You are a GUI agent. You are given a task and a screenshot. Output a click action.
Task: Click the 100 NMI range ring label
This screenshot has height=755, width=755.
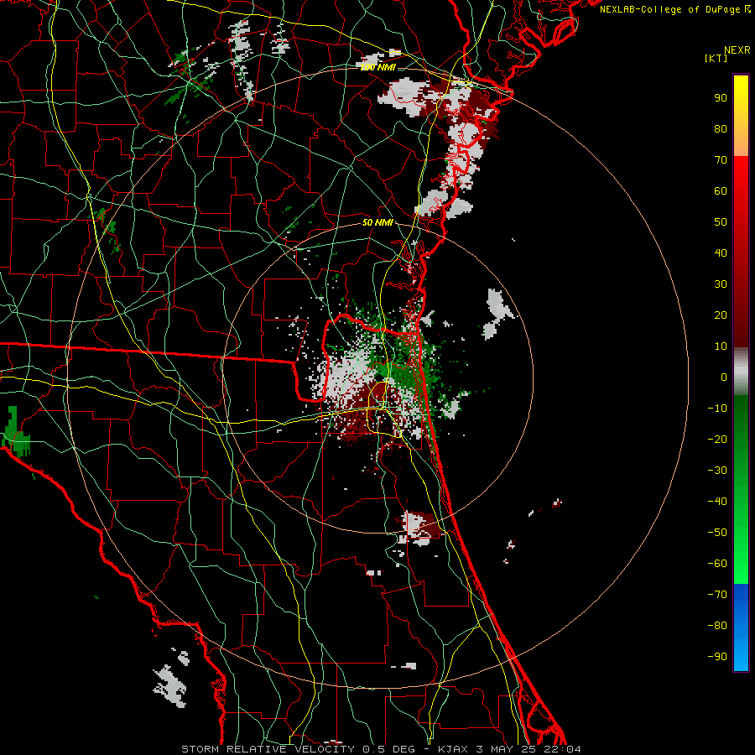coord(378,67)
